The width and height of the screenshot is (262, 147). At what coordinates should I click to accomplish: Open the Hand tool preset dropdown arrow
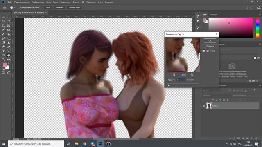click(15, 7)
